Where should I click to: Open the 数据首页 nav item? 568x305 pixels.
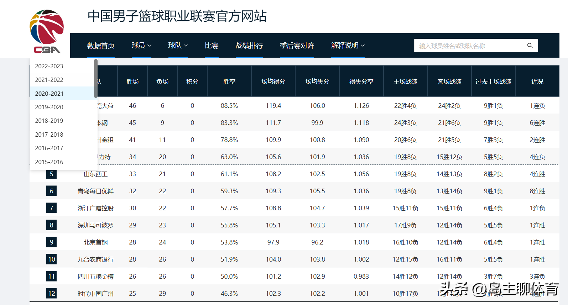pyautogui.click(x=101, y=46)
